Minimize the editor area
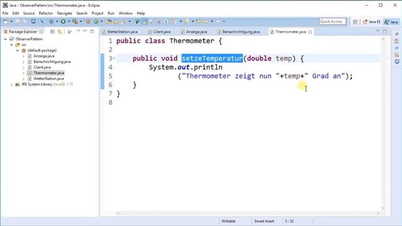The height and width of the screenshot is (226, 402). 378,31
